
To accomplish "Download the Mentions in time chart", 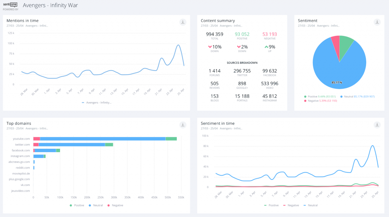I will click(183, 22).
